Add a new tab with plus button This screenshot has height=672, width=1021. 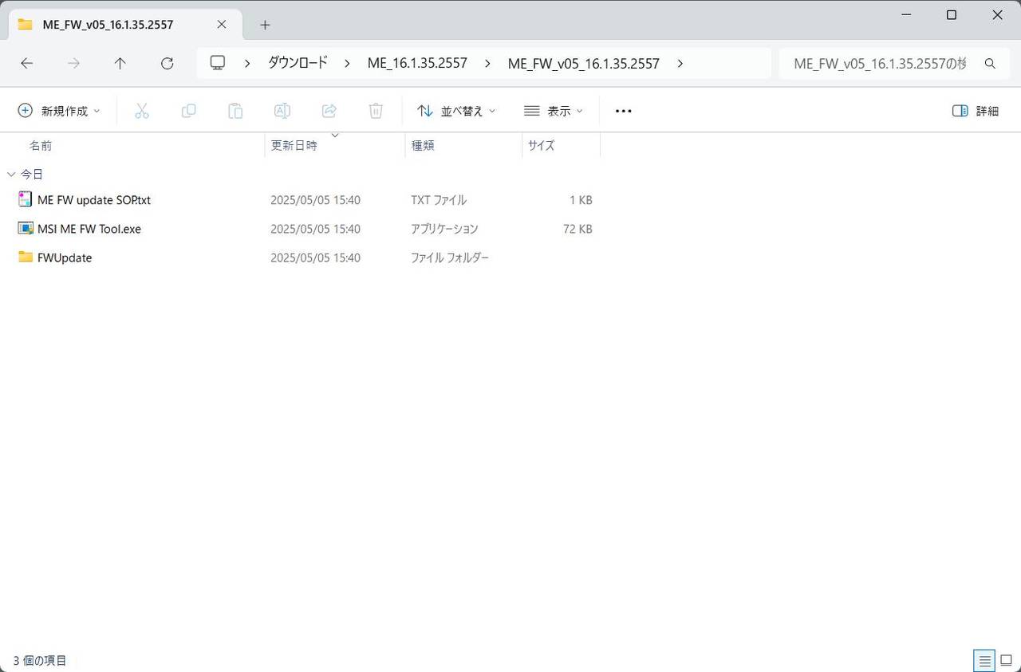(x=265, y=25)
